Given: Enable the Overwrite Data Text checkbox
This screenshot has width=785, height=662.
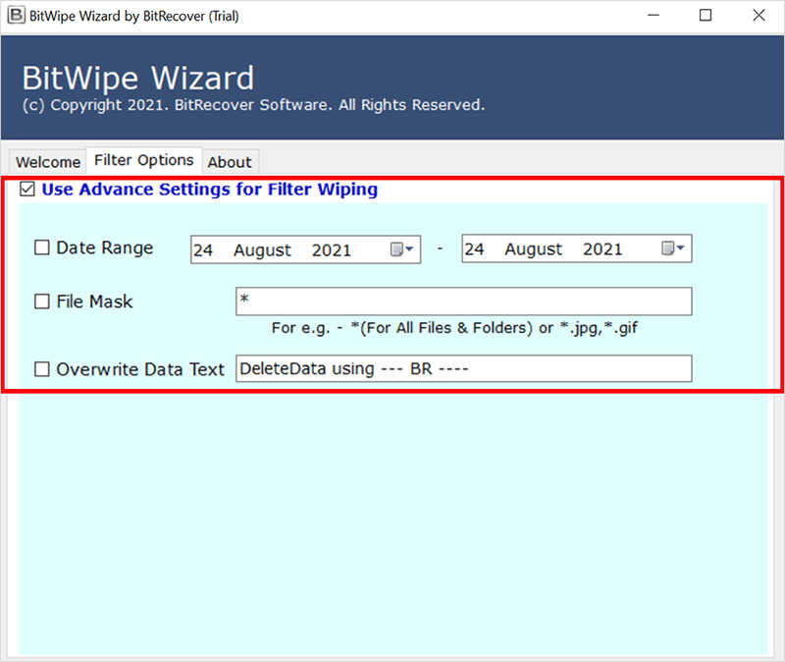Looking at the screenshot, I should (x=42, y=369).
